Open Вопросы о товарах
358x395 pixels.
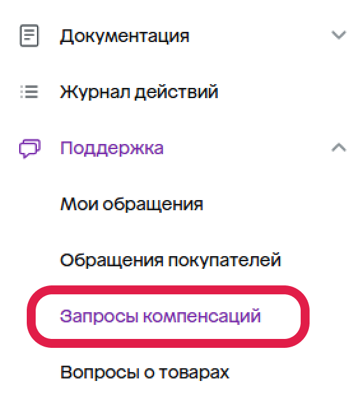(145, 372)
